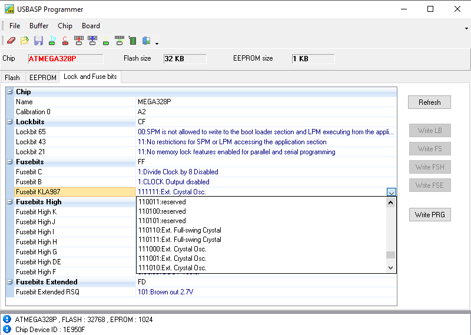The width and height of the screenshot is (471, 335).
Task: Select 111001:Ext. Crystal Osc. option
Action: tap(261, 258)
